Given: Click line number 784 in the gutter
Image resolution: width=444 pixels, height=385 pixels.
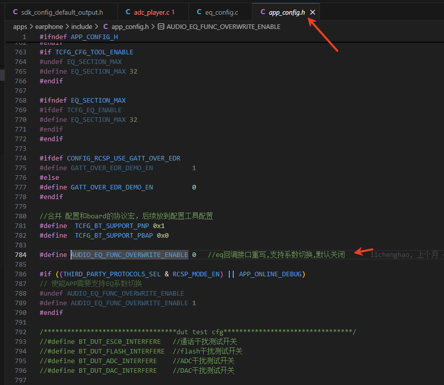Looking at the screenshot, I should click(20, 255).
